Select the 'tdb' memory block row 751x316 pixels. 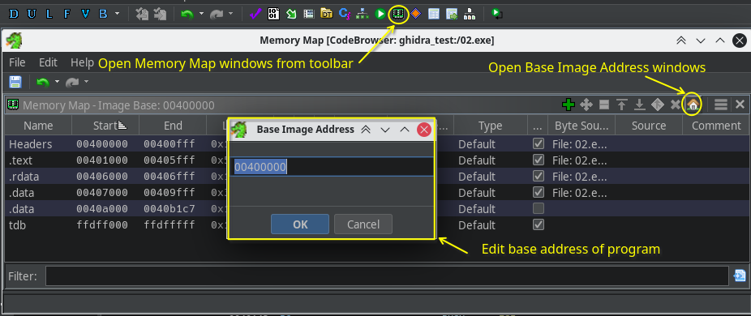tap(377, 224)
